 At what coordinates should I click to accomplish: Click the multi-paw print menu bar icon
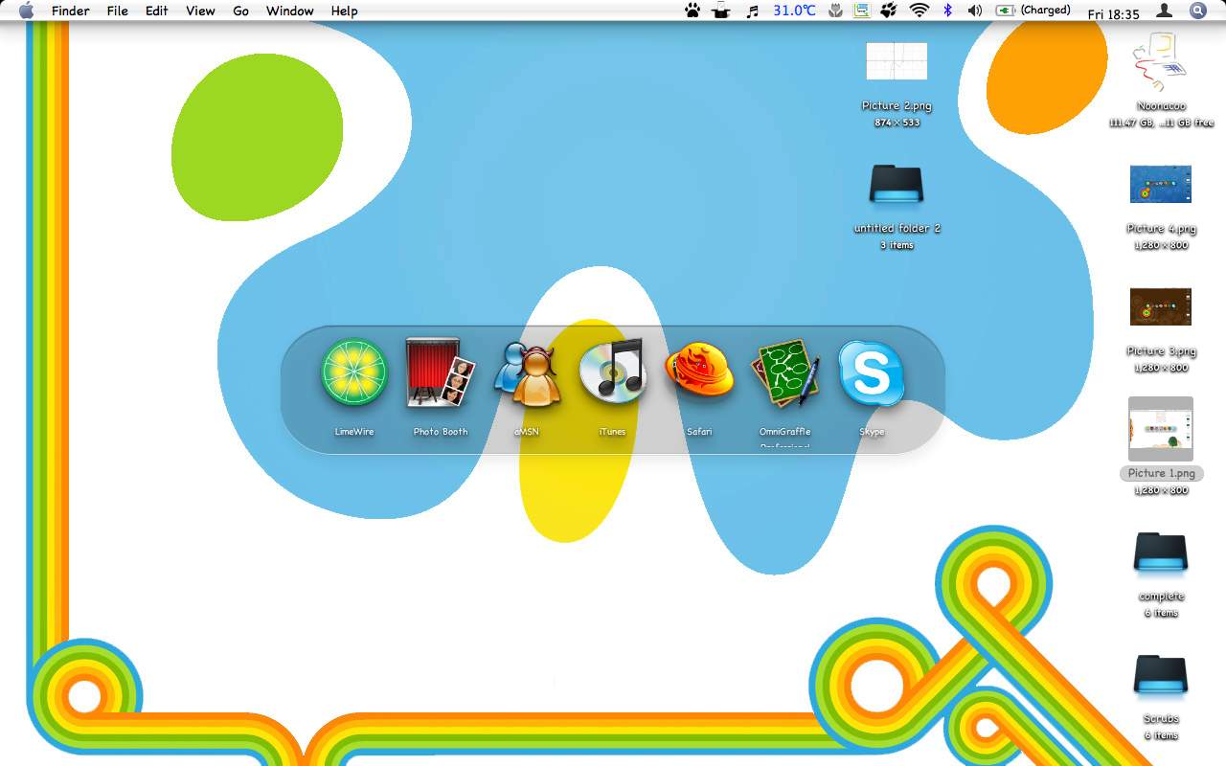pyautogui.click(x=888, y=11)
